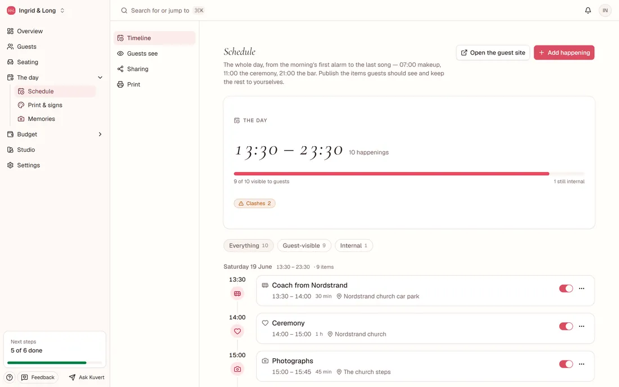
Task: Open notifications bell icon
Action: coord(588,10)
